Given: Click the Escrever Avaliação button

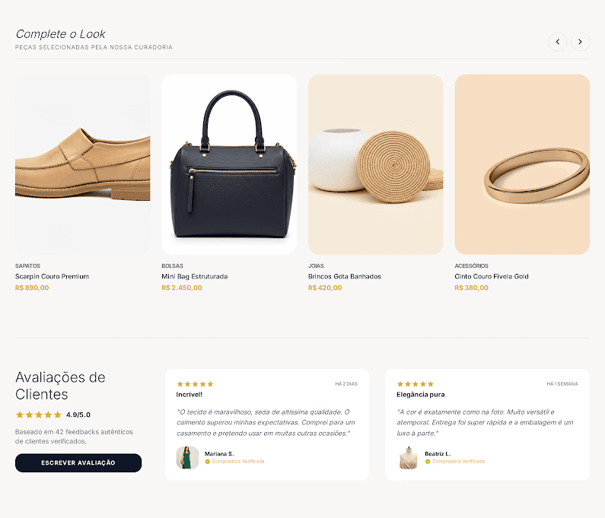Looking at the screenshot, I should point(78,462).
